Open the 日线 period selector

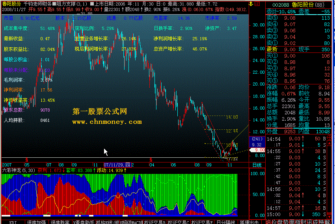point(257,165)
